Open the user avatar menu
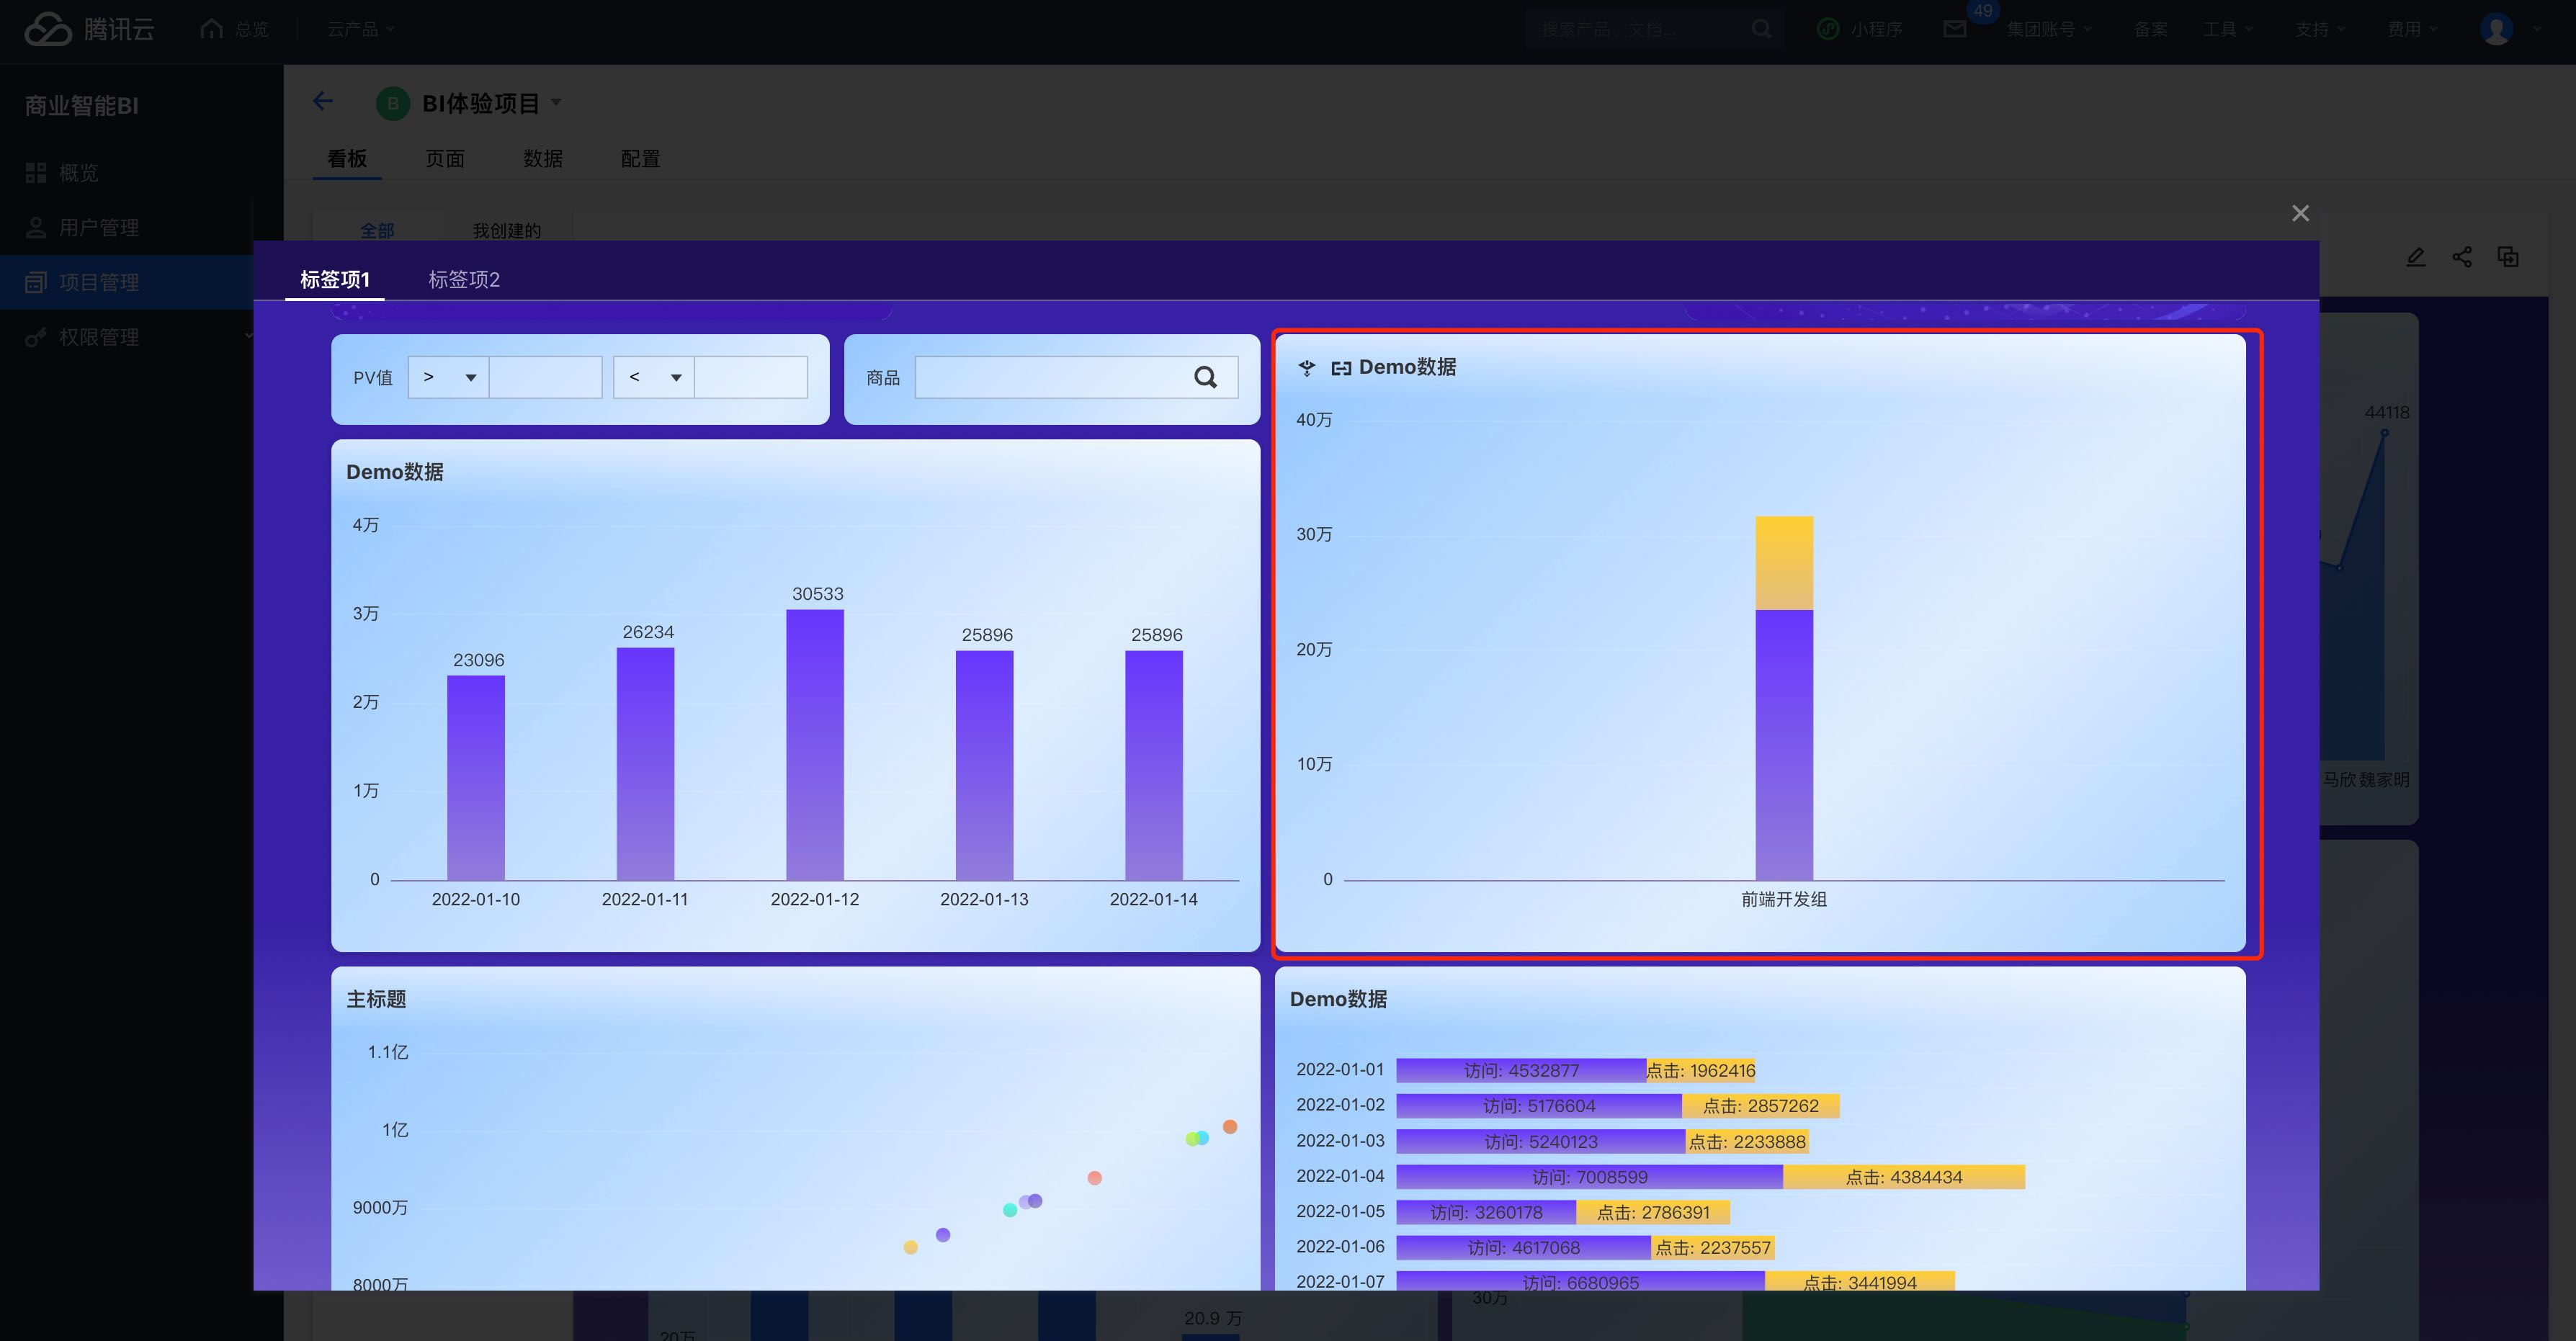 click(2496, 29)
